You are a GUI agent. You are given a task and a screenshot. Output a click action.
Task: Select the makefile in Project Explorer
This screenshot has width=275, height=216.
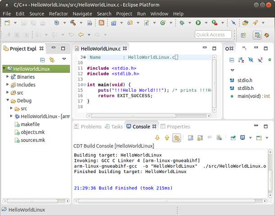(30, 124)
